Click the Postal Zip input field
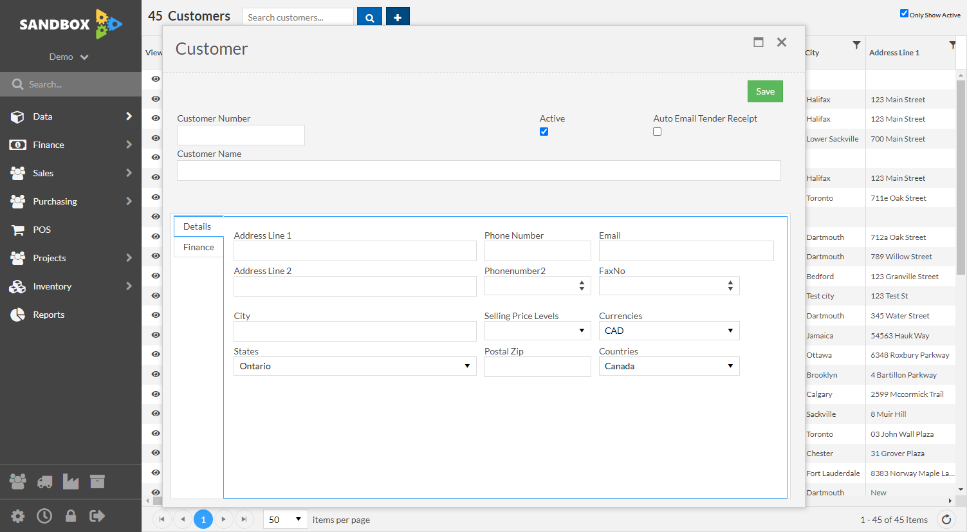Image resolution: width=967 pixels, height=532 pixels. click(x=538, y=367)
